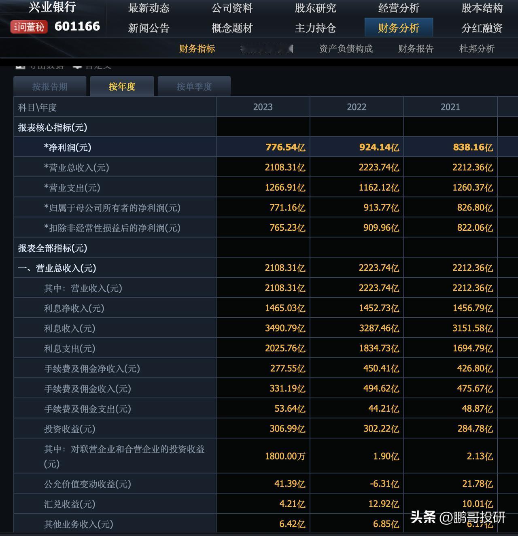This screenshot has width=518, height=536.
Task: Click the 2023 column header
Action: [x=263, y=107]
